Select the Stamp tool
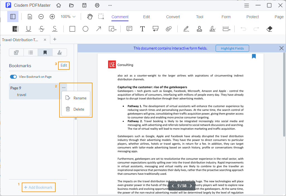 point(199,29)
